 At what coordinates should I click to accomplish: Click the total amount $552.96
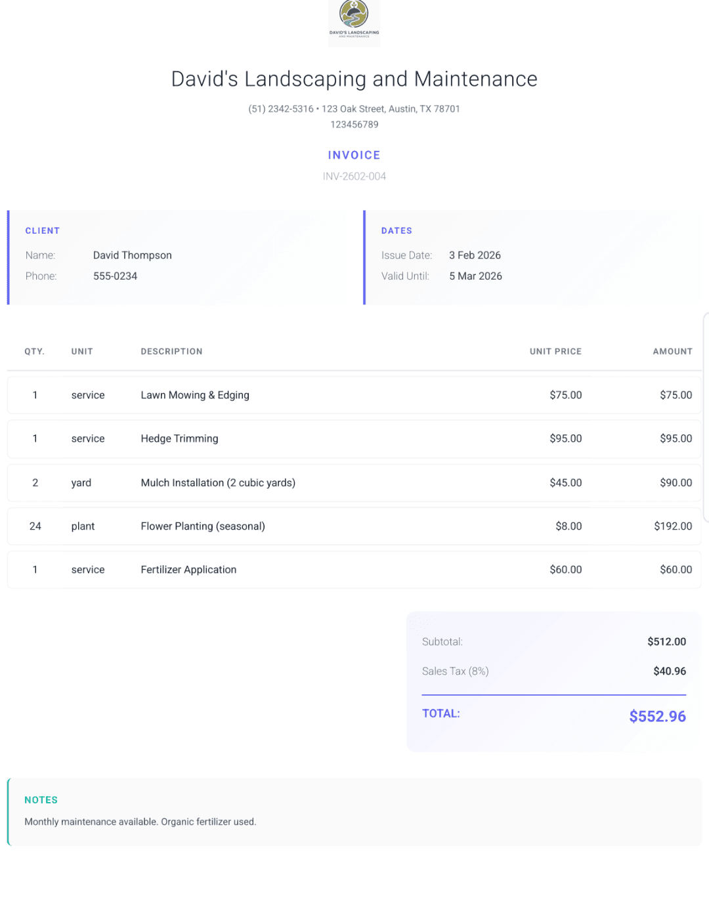pos(657,717)
